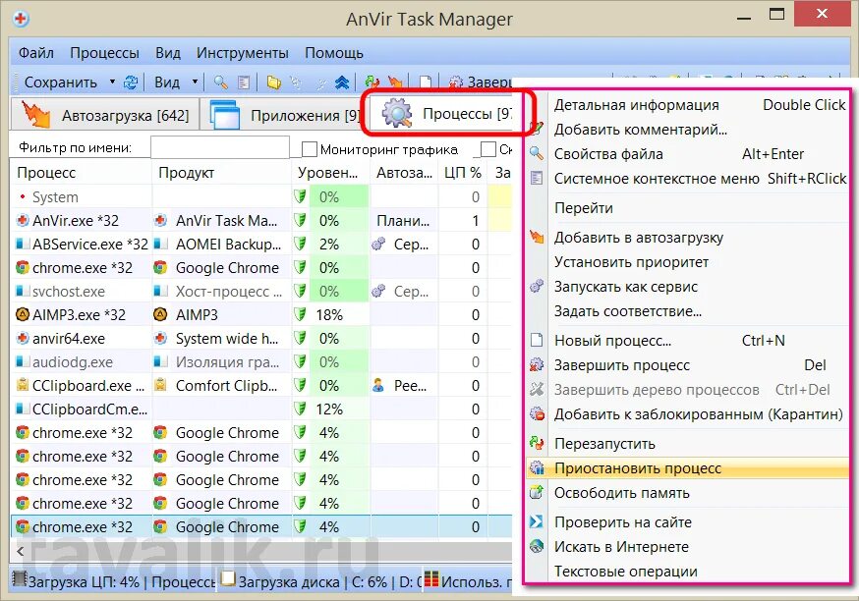Open the Файл menu
This screenshot has width=859, height=601.
click(x=36, y=53)
